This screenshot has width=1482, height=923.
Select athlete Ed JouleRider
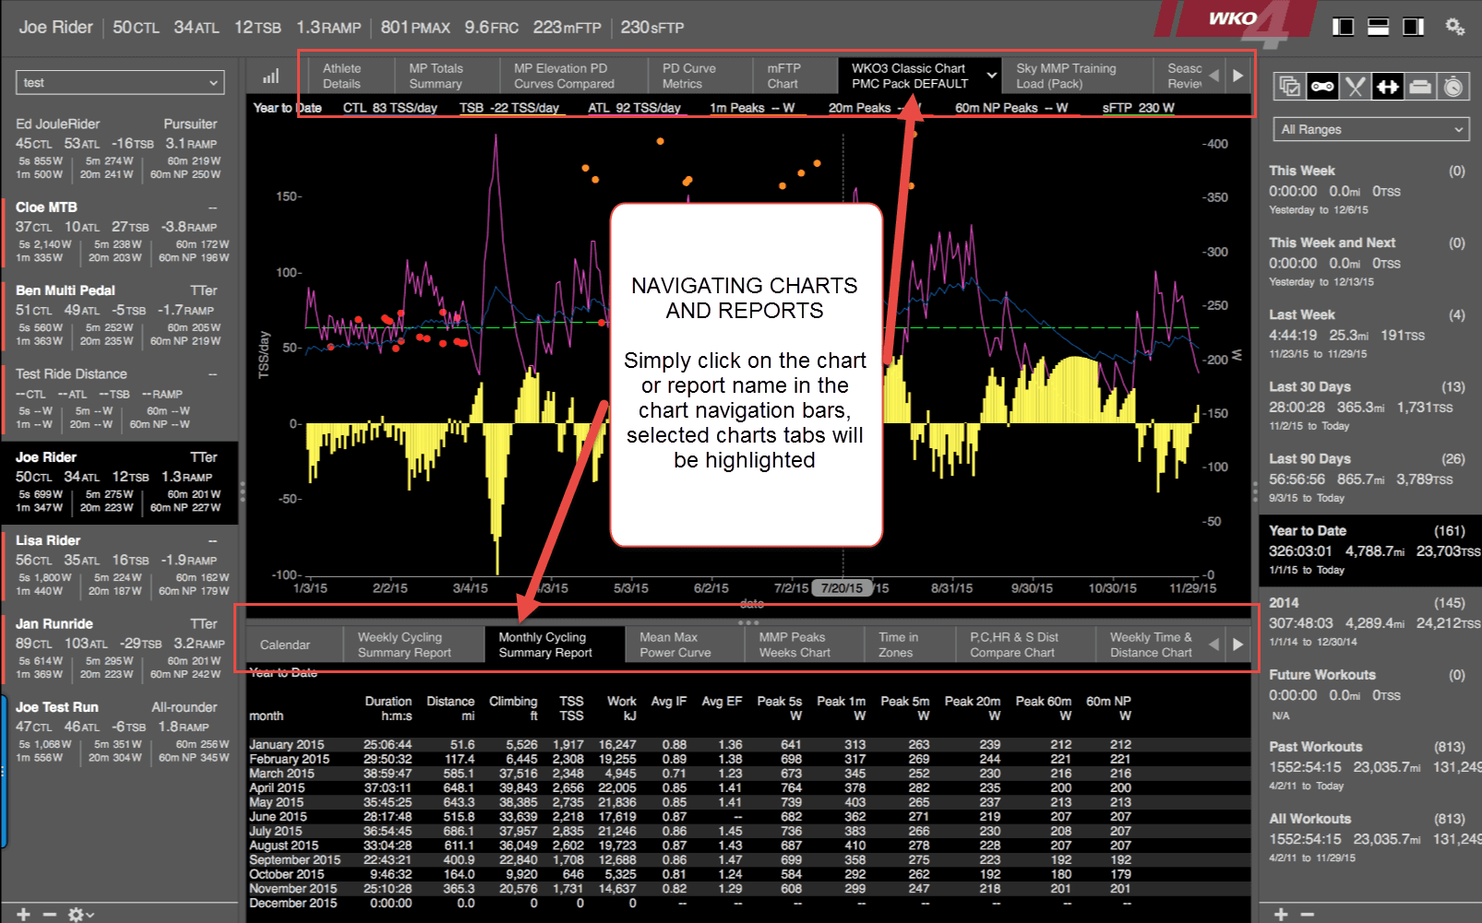click(x=119, y=149)
